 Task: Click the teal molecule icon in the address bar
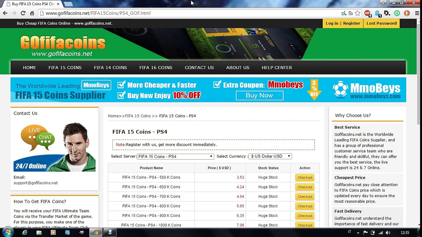344,13
